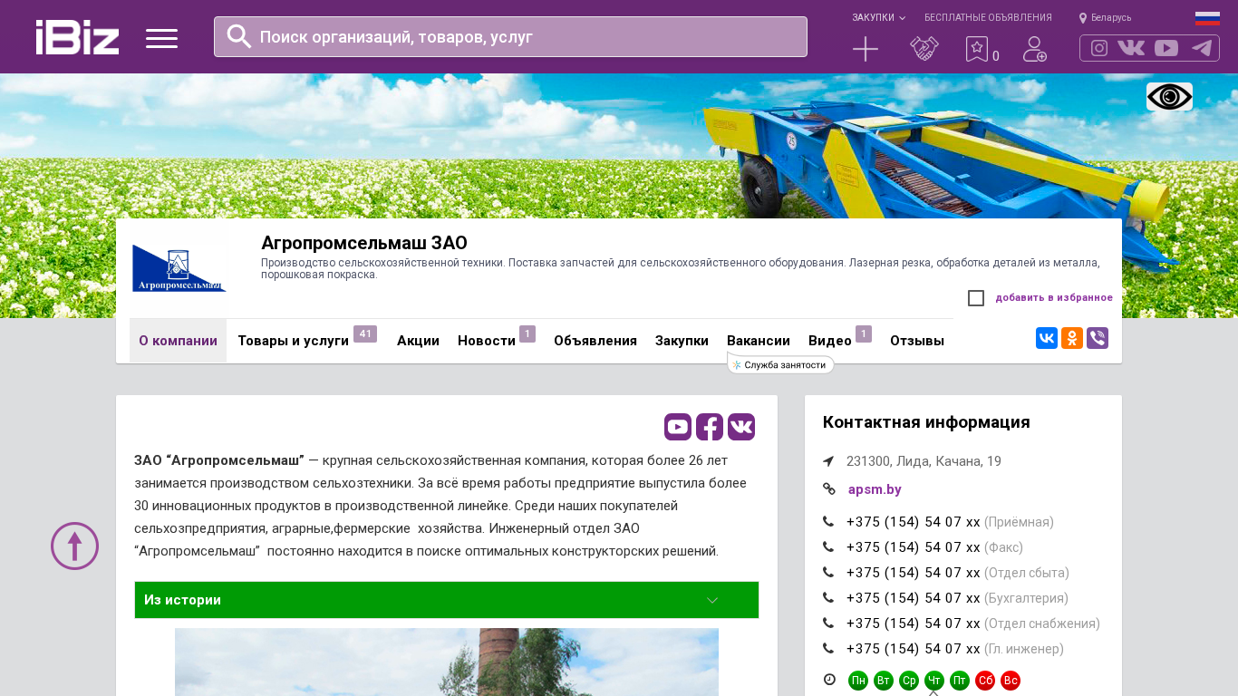The height and width of the screenshot is (696, 1238).
Task: Select the Чт weekday circle
Action: click(934, 681)
